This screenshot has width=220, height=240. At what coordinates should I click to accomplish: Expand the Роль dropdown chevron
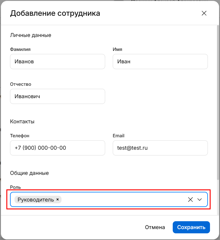pos(200,199)
